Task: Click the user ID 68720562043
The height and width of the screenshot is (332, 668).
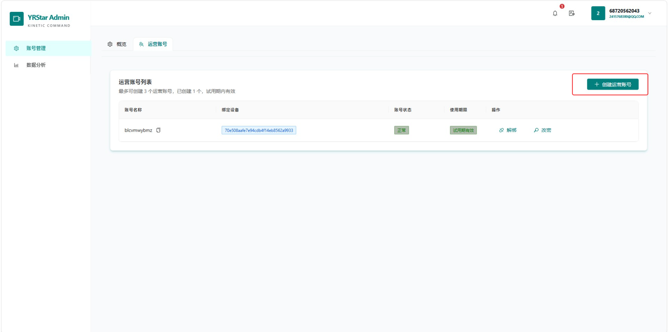Action: click(x=624, y=11)
